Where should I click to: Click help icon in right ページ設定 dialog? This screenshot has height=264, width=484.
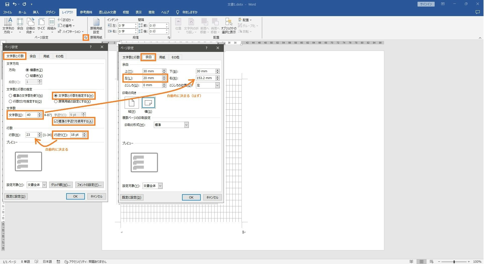point(206,48)
